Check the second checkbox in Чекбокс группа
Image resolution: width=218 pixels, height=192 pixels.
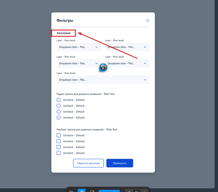[58, 141]
